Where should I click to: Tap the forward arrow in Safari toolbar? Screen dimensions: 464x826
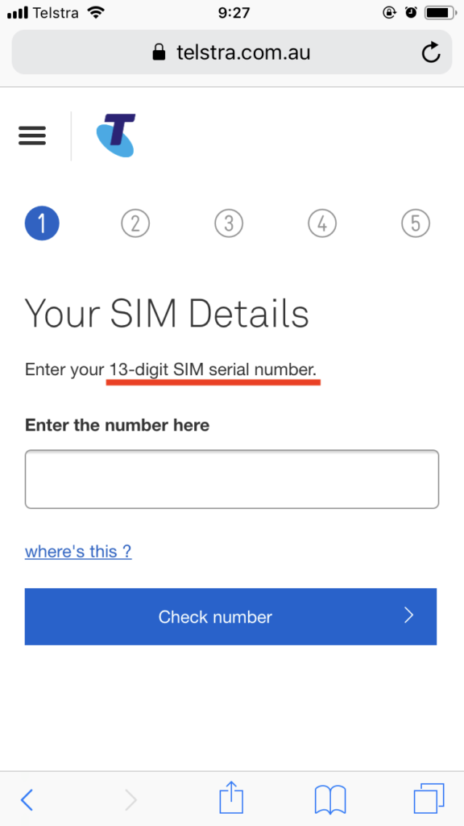pyautogui.click(x=130, y=800)
